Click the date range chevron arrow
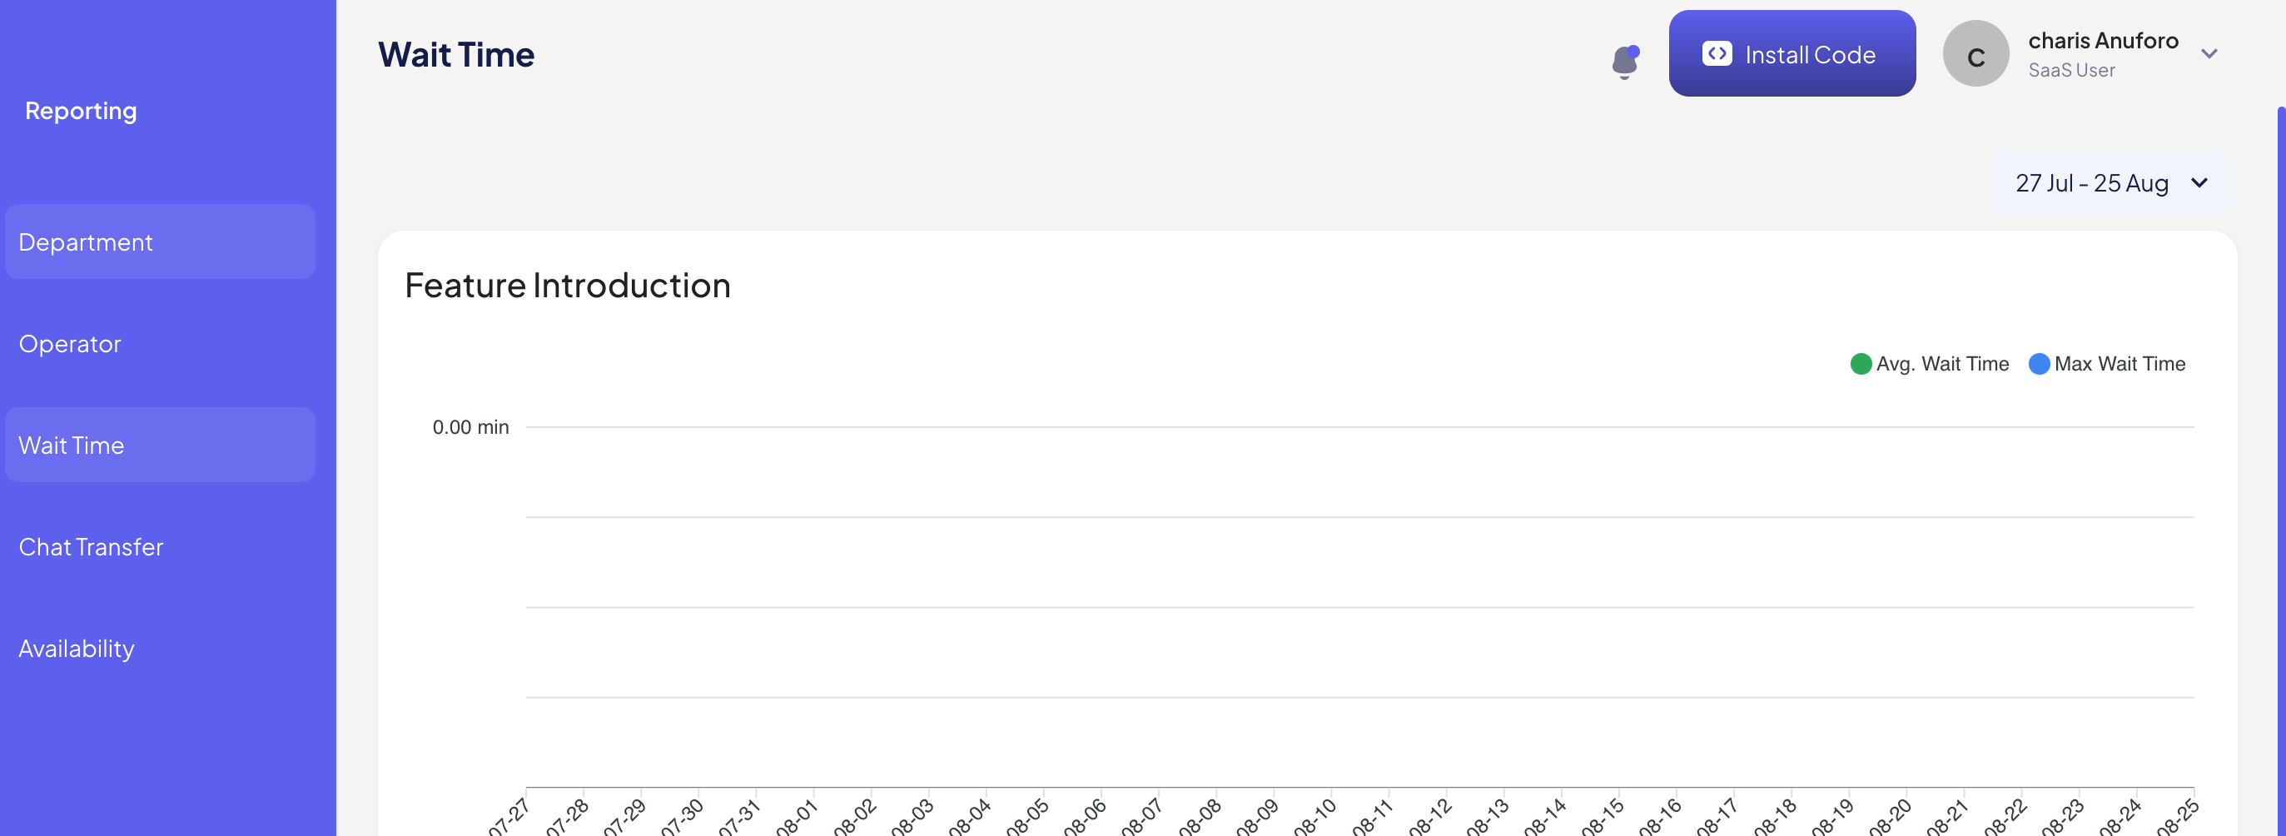Image resolution: width=2286 pixels, height=836 pixels. (x=2199, y=183)
